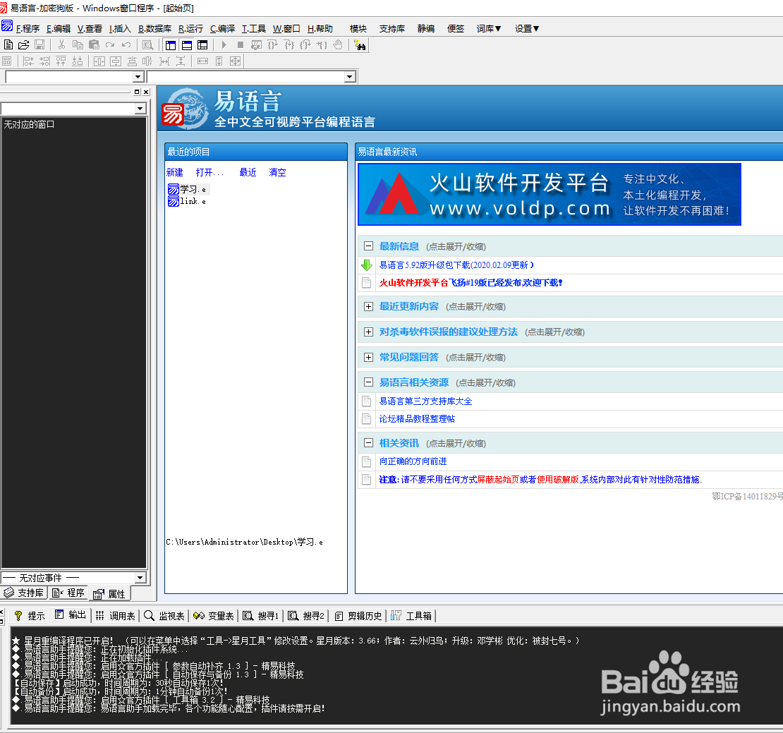Click the Save floppy disk icon
Image resolution: width=783 pixels, height=733 pixels.
click(40, 45)
